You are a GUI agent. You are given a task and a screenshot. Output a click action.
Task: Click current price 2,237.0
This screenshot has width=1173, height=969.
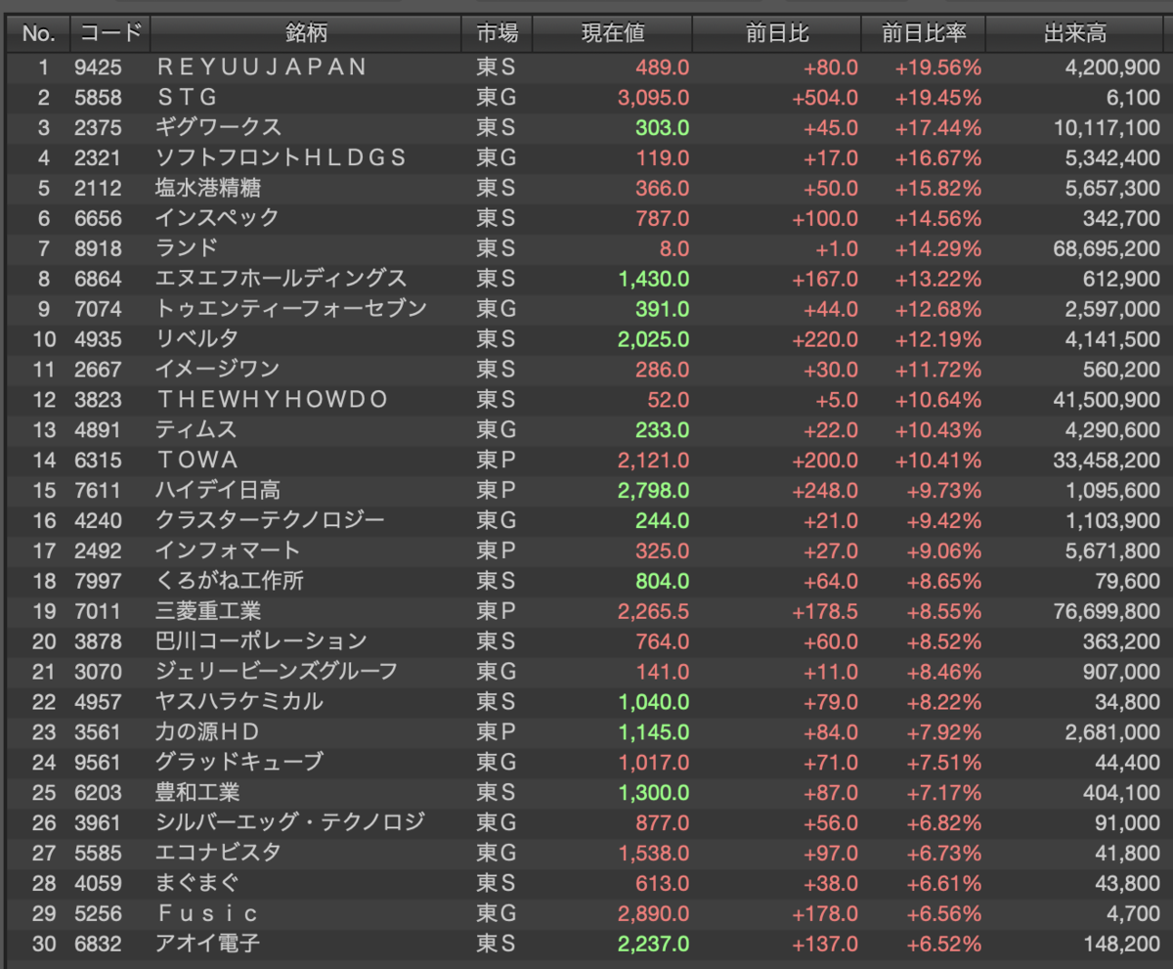click(653, 944)
